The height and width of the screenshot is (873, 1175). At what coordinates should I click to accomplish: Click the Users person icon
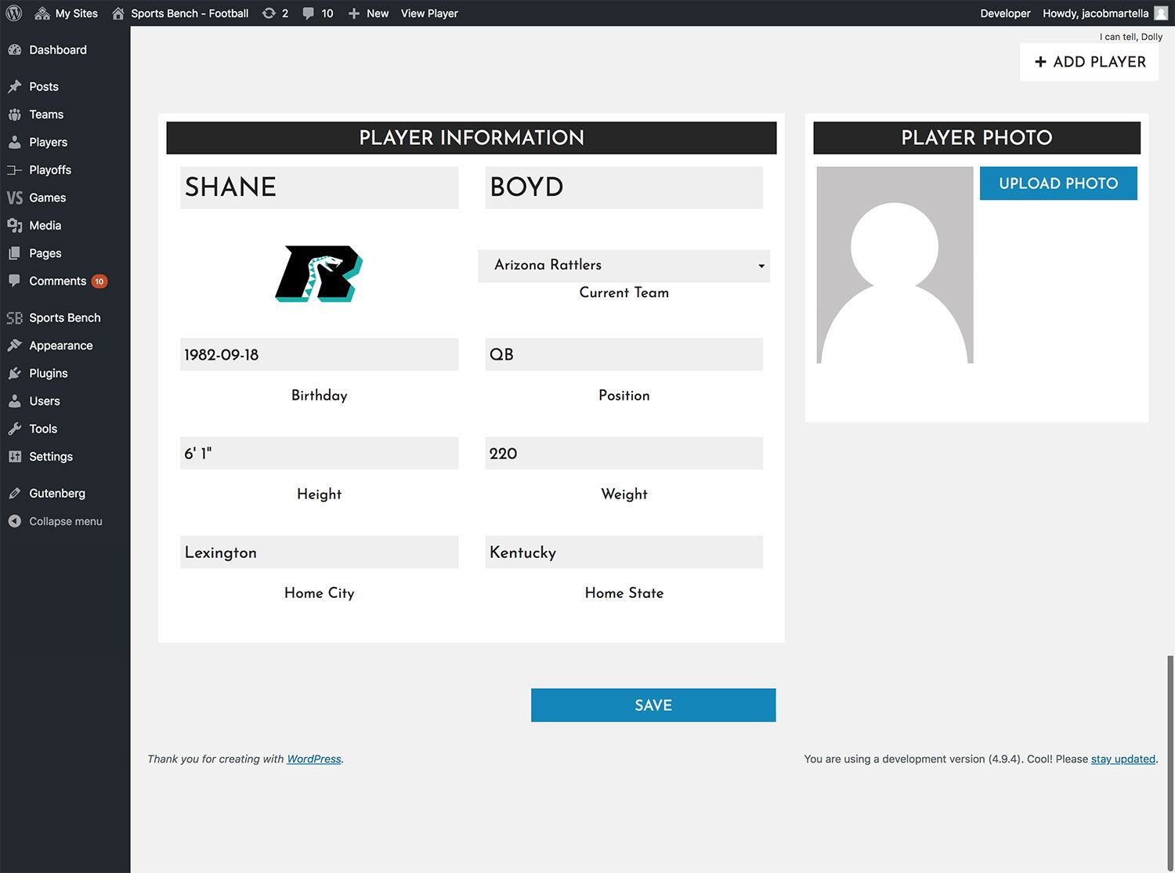pos(15,401)
